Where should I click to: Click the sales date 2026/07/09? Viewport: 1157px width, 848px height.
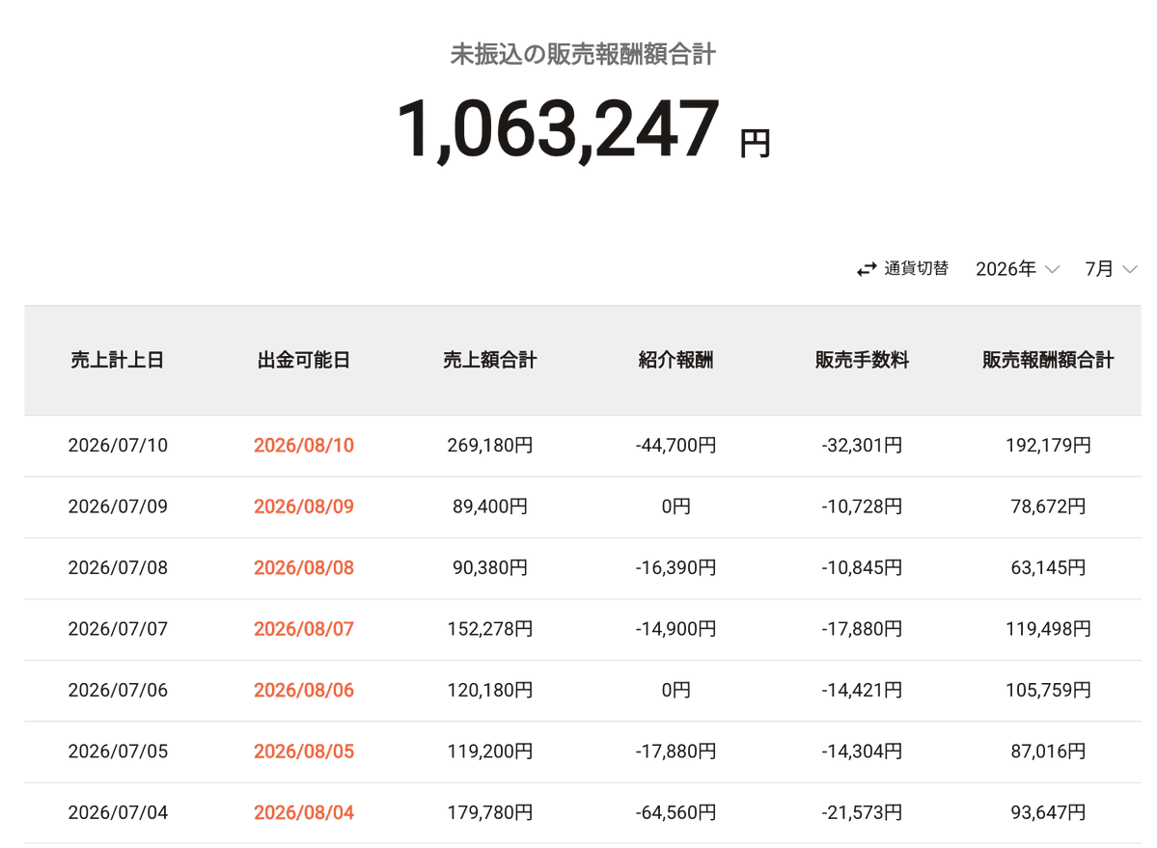point(118,506)
